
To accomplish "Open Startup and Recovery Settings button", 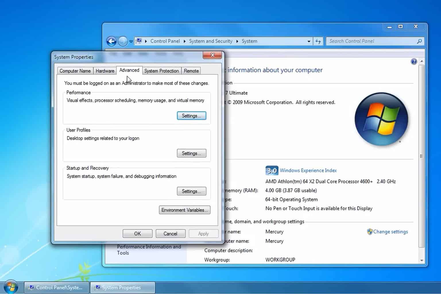I will (192, 191).
